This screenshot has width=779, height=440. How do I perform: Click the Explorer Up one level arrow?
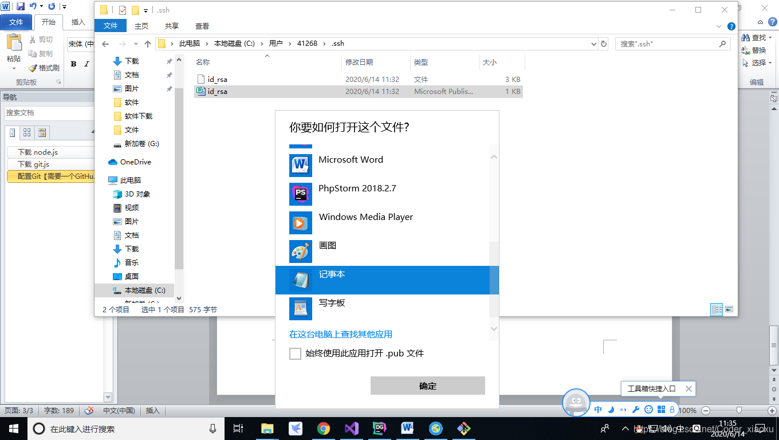tap(148, 44)
